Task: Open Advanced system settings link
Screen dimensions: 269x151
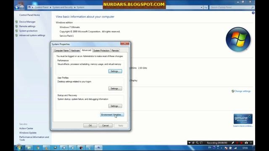Action: tap(32, 35)
